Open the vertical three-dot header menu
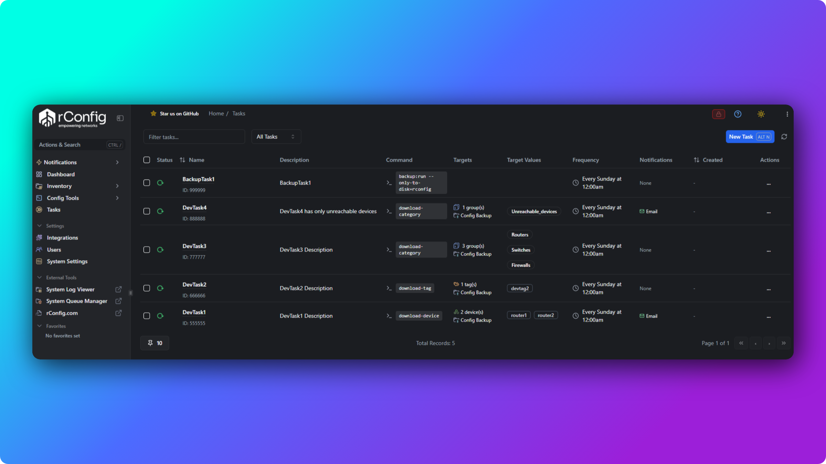The height and width of the screenshot is (464, 826). (787, 114)
